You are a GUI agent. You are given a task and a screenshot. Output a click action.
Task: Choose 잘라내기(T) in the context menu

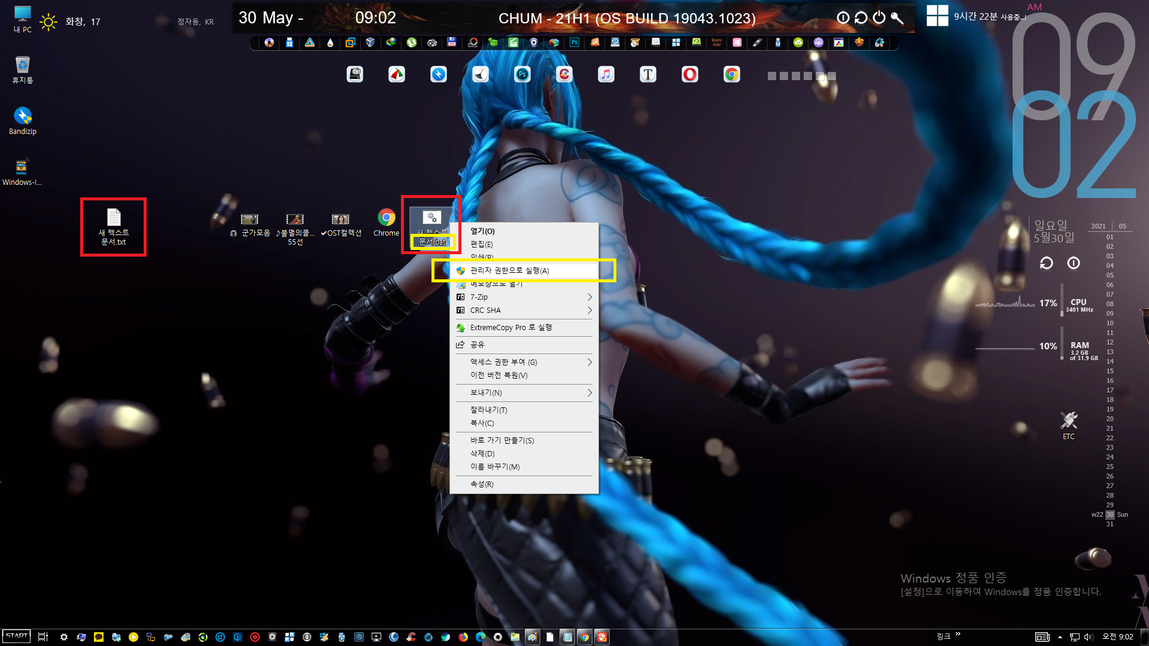coord(524,410)
